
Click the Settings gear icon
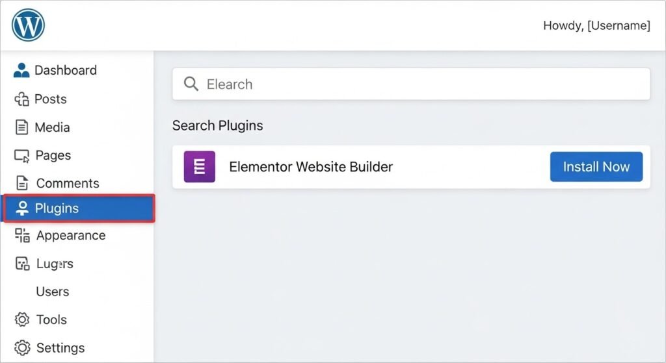coord(22,347)
